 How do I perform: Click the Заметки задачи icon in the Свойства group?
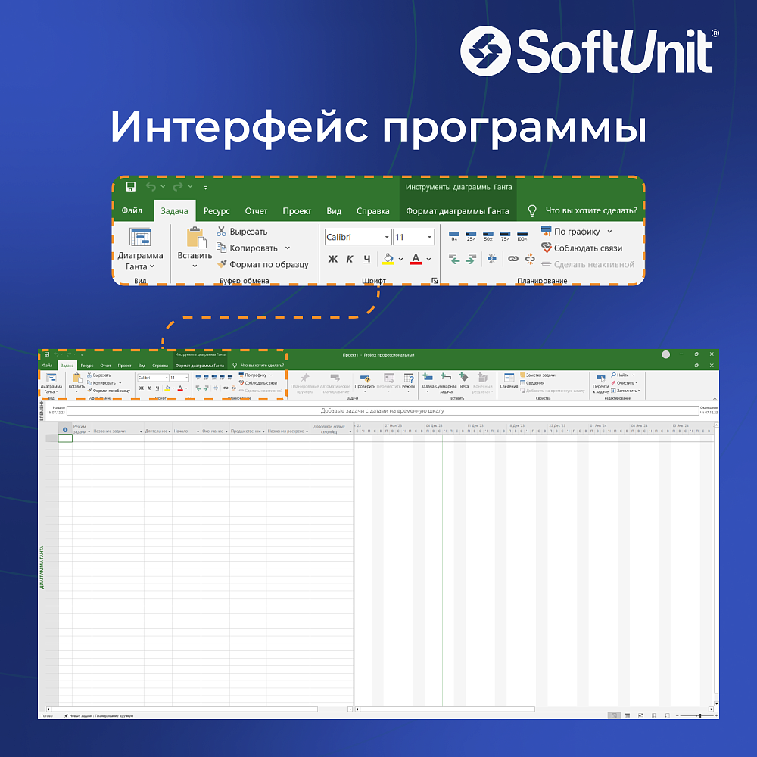(522, 375)
